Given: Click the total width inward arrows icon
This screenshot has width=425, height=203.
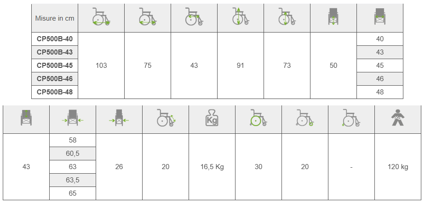Looking at the screenshot, I should [x=73, y=119].
